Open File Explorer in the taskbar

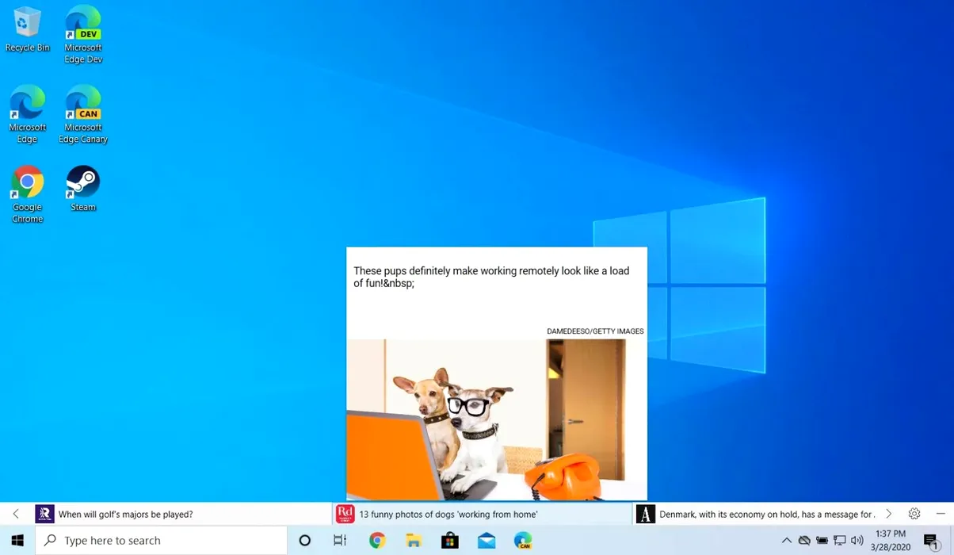414,541
